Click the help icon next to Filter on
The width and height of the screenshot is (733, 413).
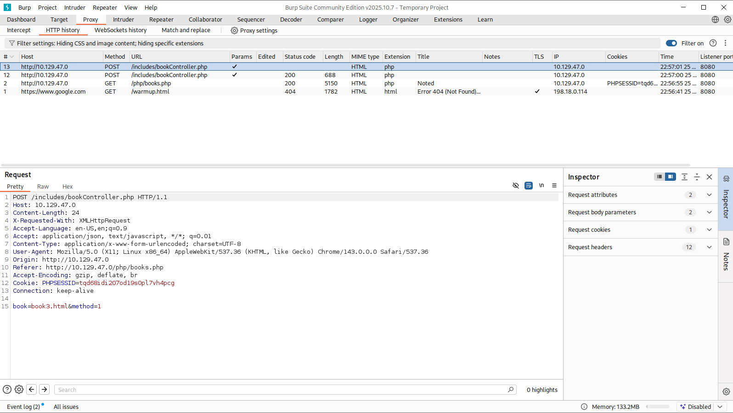pos(713,43)
